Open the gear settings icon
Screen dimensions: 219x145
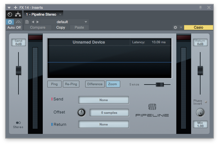[x=176, y=28]
